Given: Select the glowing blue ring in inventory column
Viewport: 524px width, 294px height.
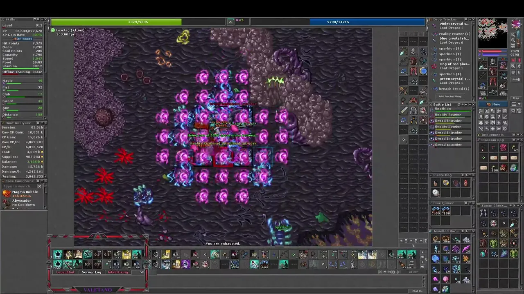Looking at the screenshot, I should 424,71.
